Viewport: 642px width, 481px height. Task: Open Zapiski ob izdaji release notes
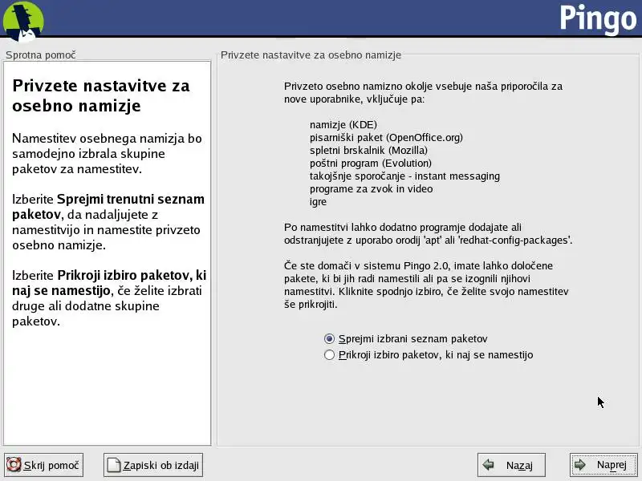(x=153, y=465)
